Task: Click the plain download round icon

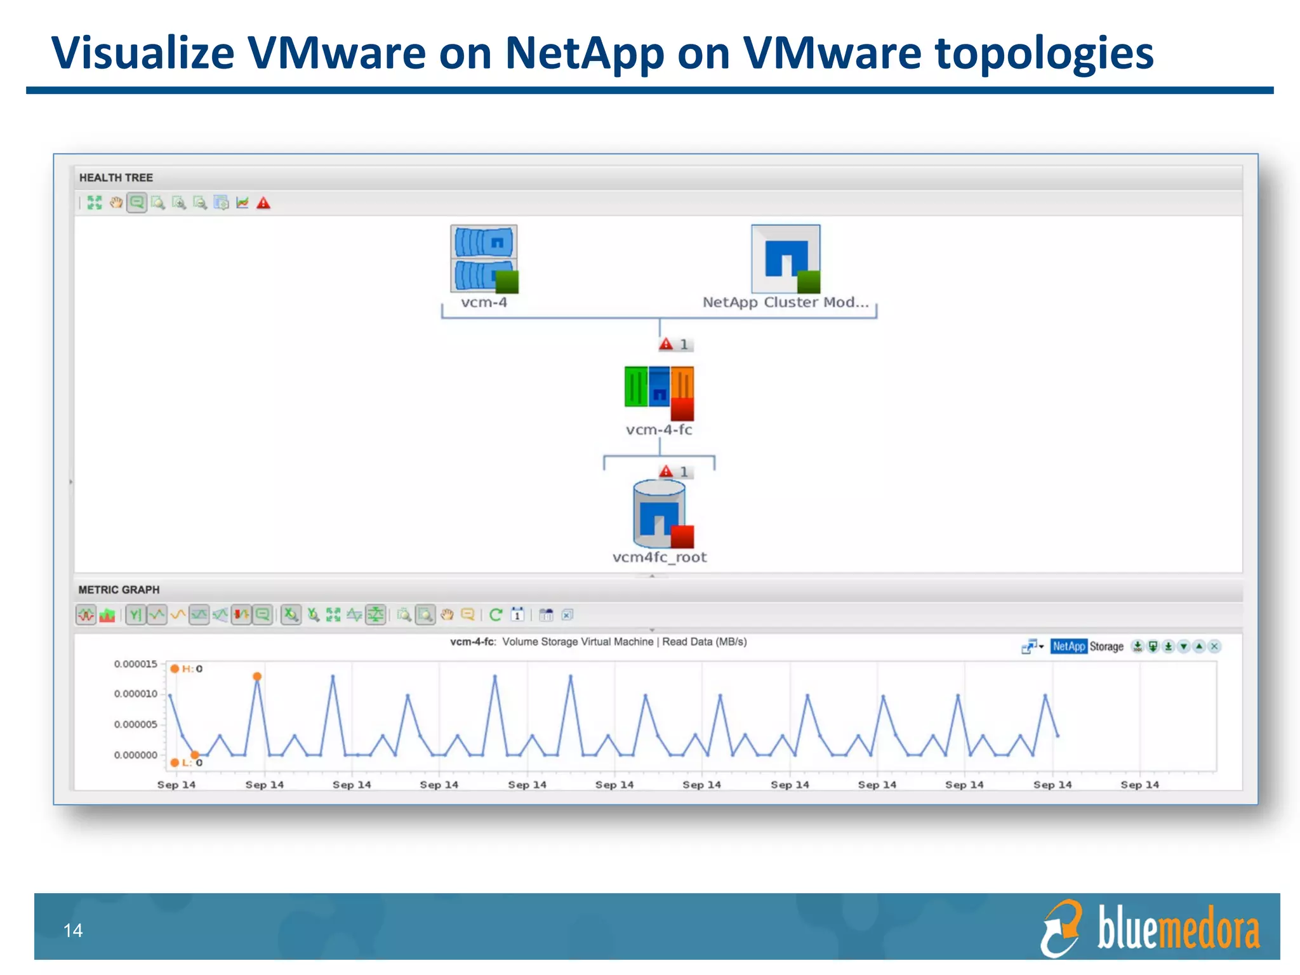Action: (x=1168, y=646)
